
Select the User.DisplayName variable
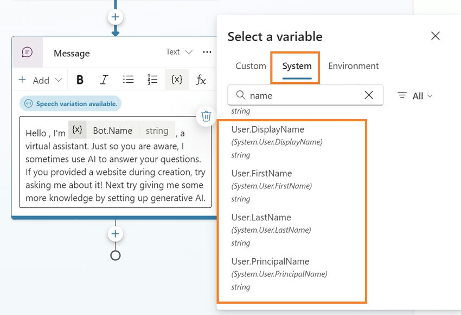[x=268, y=130]
